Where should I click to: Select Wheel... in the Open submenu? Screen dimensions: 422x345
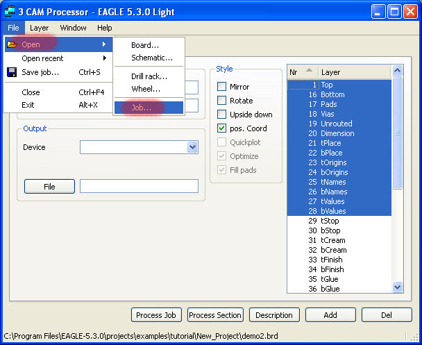click(x=149, y=89)
